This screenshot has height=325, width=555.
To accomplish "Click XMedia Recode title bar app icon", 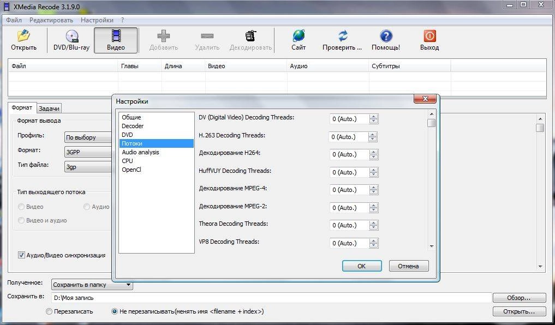I will (7, 7).
